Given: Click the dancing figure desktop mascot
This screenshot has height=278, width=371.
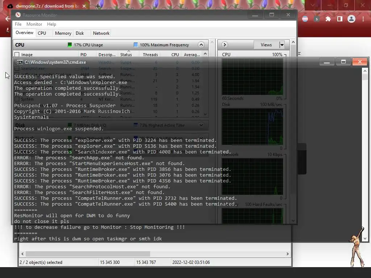Looking at the screenshot, I should click(x=357, y=247).
